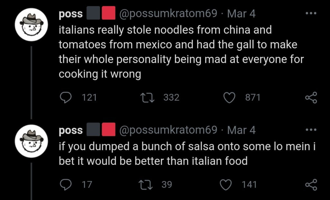The width and height of the screenshot is (330, 200).
Task: Visit @possumkratom69 handle on the first tweet
Action: point(168,14)
